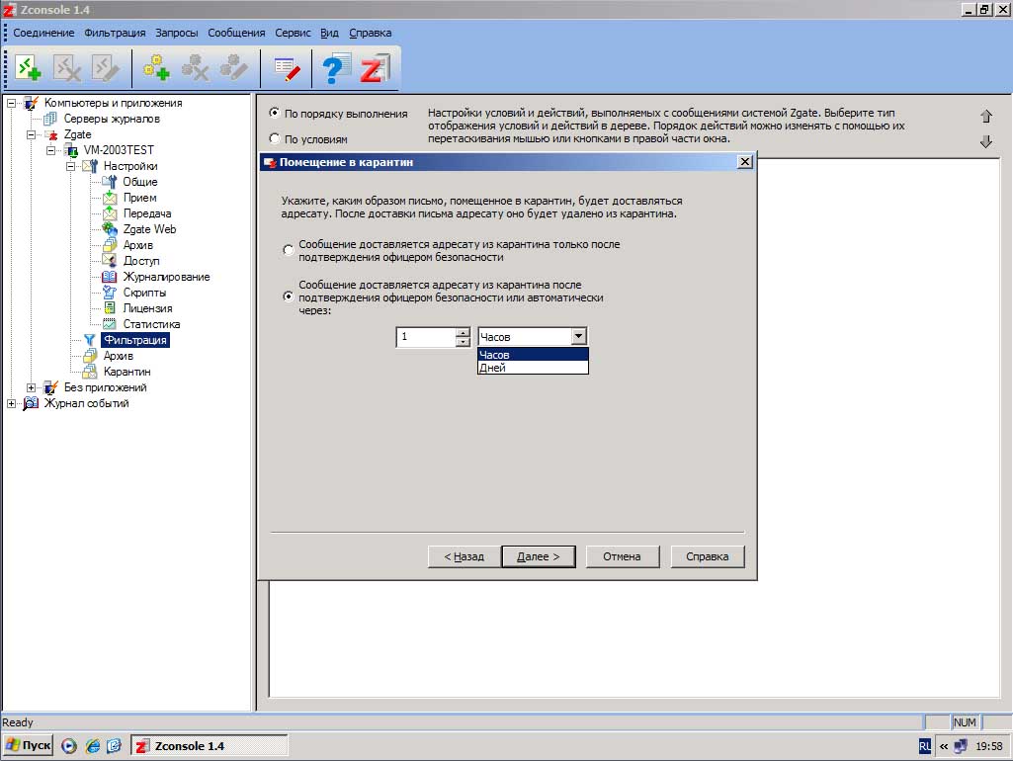Click the Скрипты tree icon
This screenshot has width=1013, height=761.
click(110, 293)
